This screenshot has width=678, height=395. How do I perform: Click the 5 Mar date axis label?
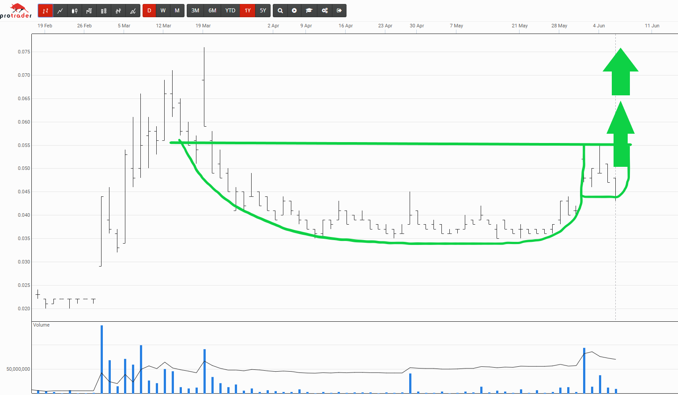[124, 26]
